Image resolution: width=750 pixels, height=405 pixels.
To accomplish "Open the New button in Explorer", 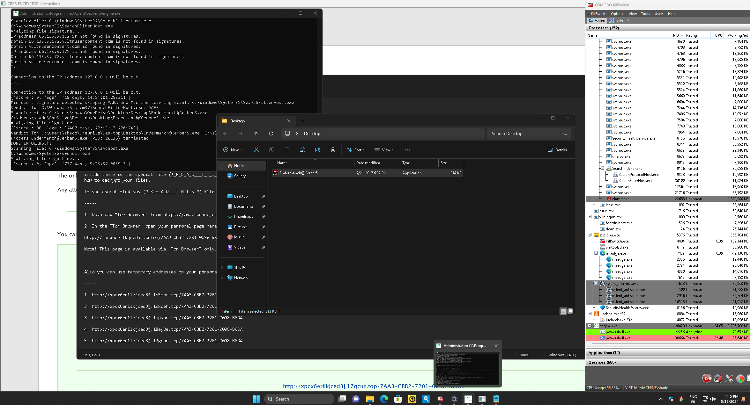I will pyautogui.click(x=233, y=150).
